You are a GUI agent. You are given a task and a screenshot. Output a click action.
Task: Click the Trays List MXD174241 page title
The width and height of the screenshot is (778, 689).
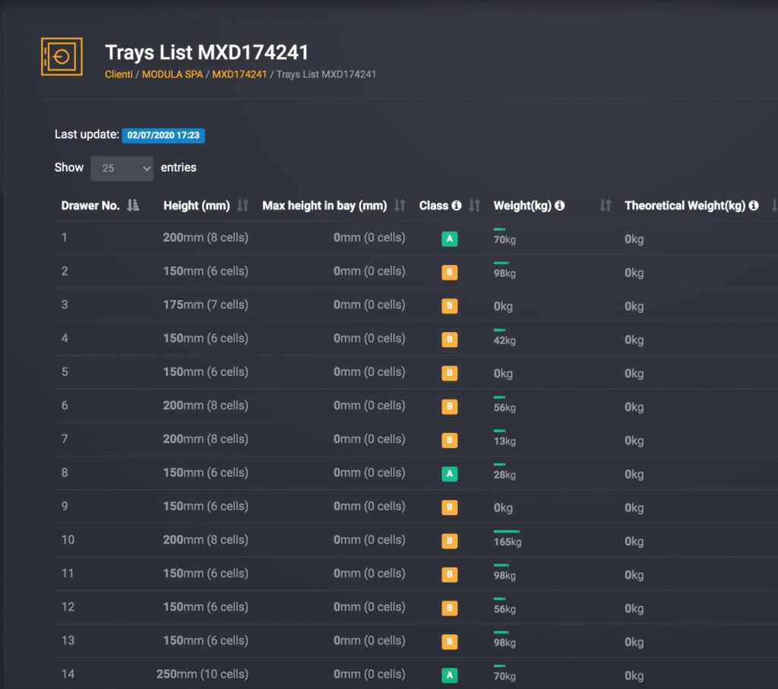pyautogui.click(x=207, y=52)
